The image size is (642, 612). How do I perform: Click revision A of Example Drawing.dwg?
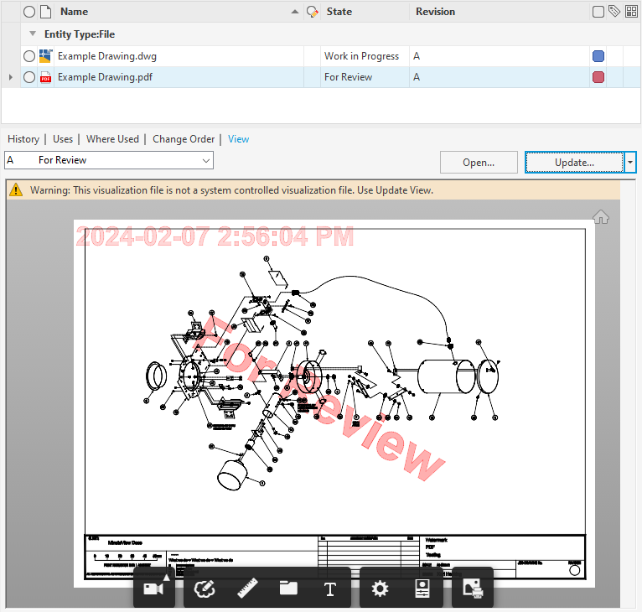(x=417, y=56)
